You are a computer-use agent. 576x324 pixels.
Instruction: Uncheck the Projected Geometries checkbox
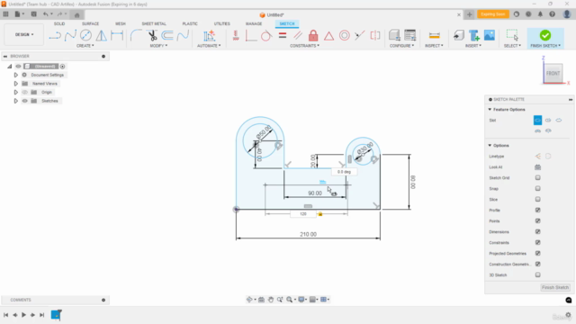[x=538, y=253]
